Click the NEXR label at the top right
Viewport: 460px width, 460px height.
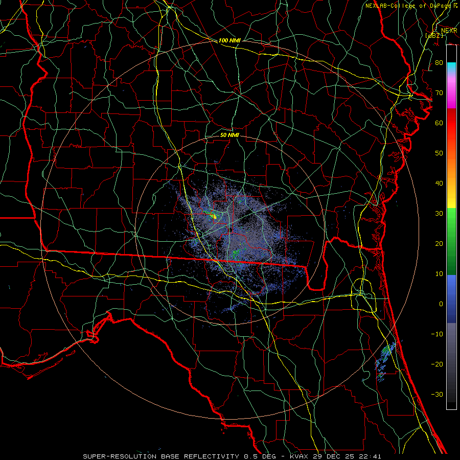[x=449, y=31]
